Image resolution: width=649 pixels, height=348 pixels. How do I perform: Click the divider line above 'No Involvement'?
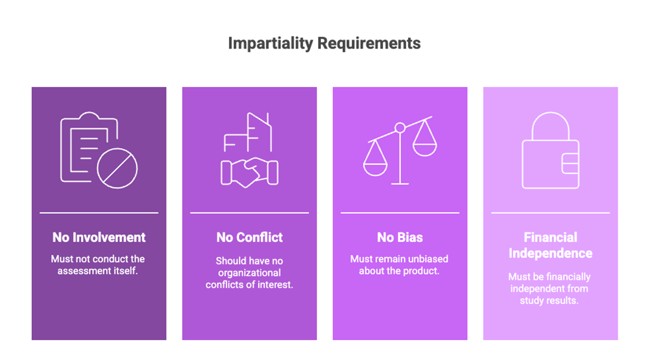[x=99, y=213]
